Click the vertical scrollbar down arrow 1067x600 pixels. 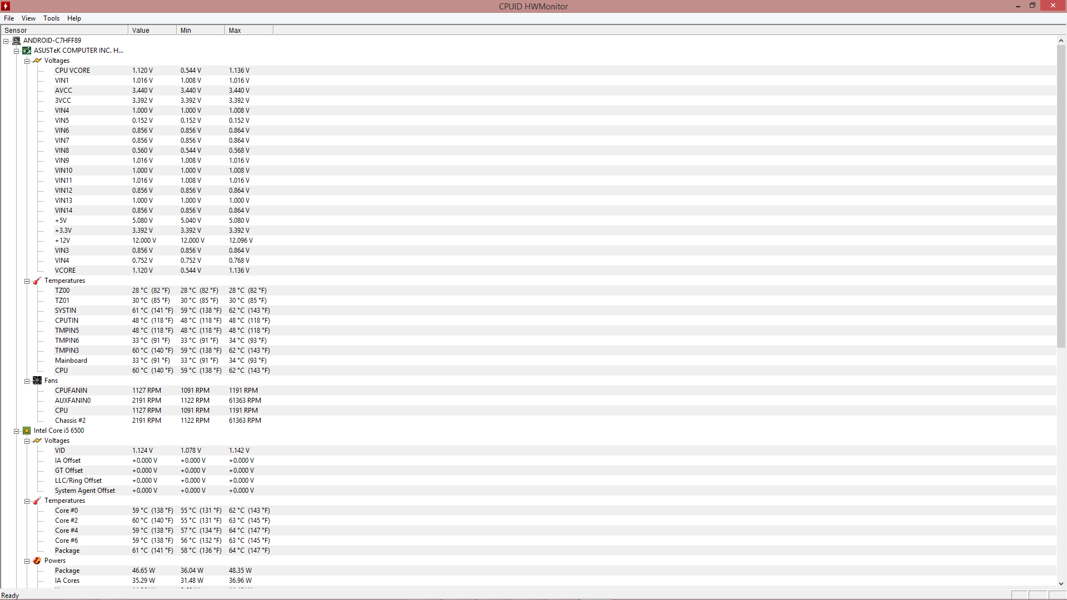click(x=1061, y=583)
